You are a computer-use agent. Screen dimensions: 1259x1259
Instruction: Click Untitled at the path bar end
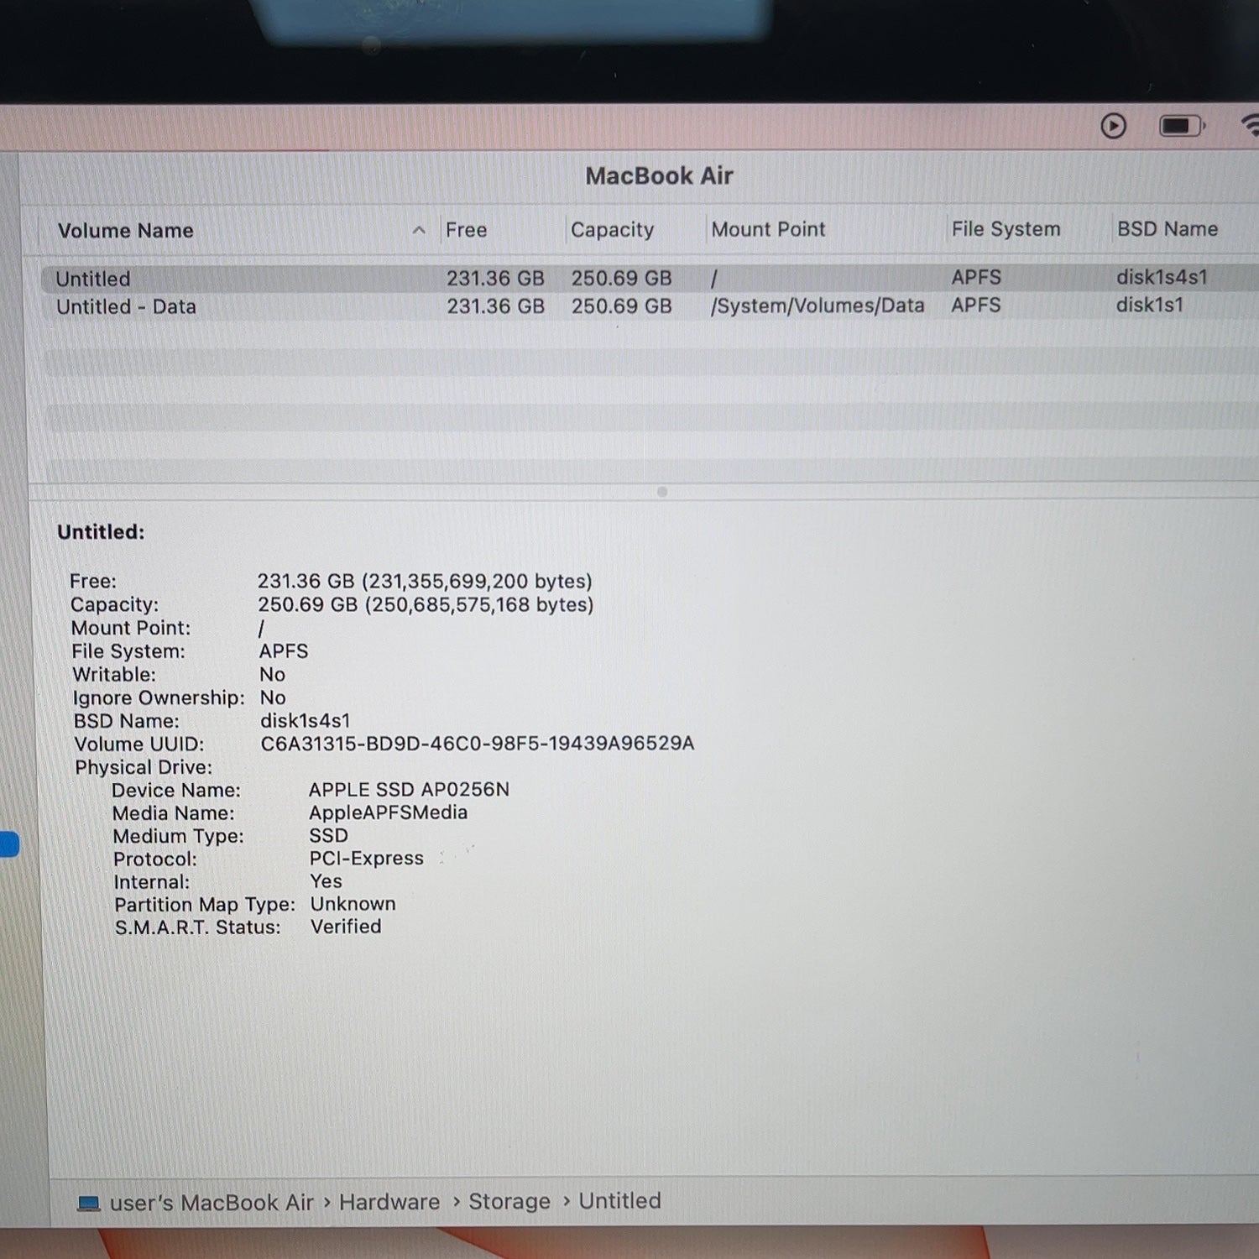(619, 1201)
